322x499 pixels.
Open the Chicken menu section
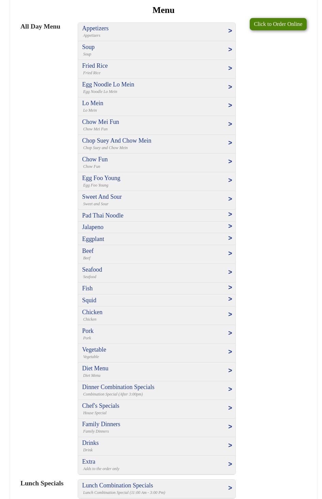tap(92, 312)
